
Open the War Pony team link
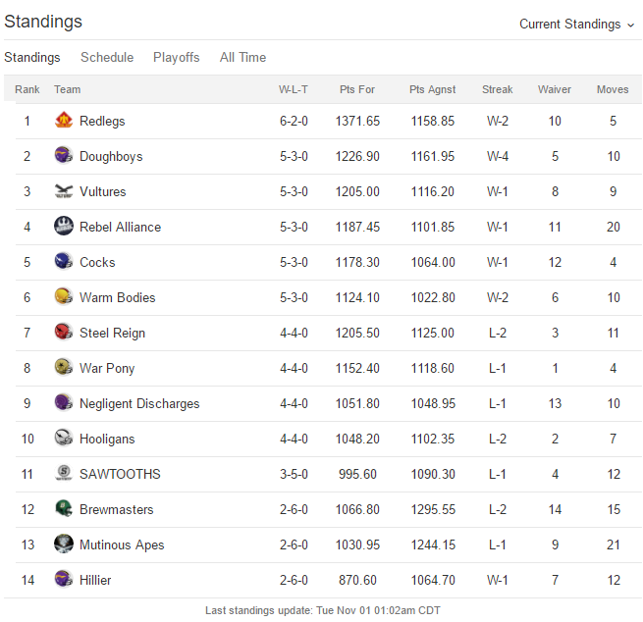107,368
